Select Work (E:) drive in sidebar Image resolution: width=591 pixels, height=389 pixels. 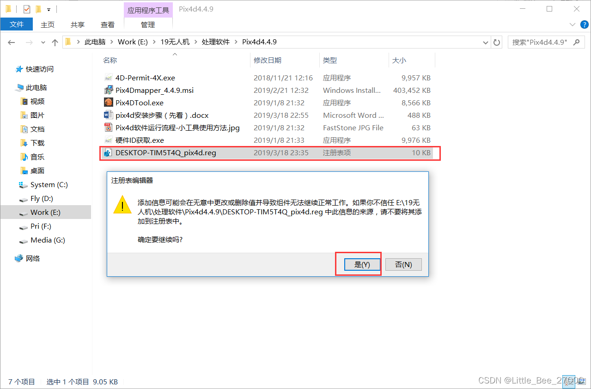45,212
